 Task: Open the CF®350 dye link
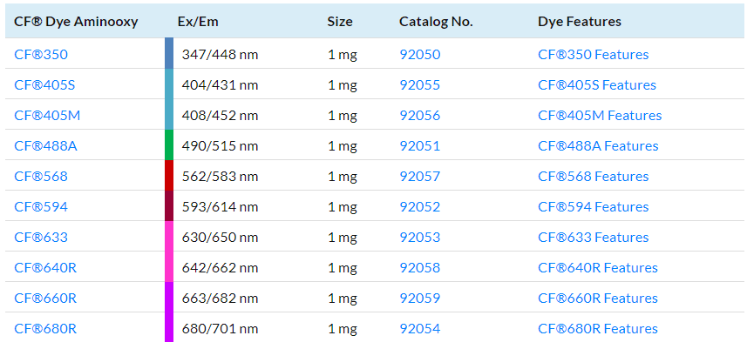pos(41,55)
